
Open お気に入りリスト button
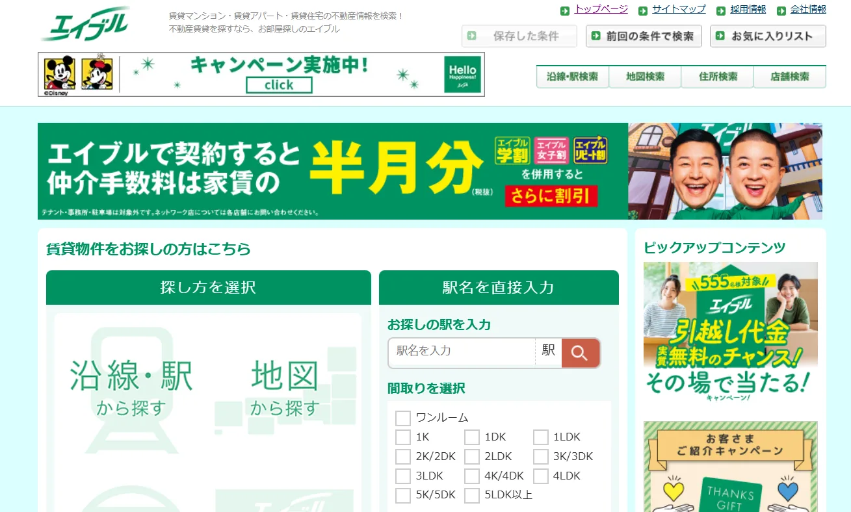coord(768,36)
